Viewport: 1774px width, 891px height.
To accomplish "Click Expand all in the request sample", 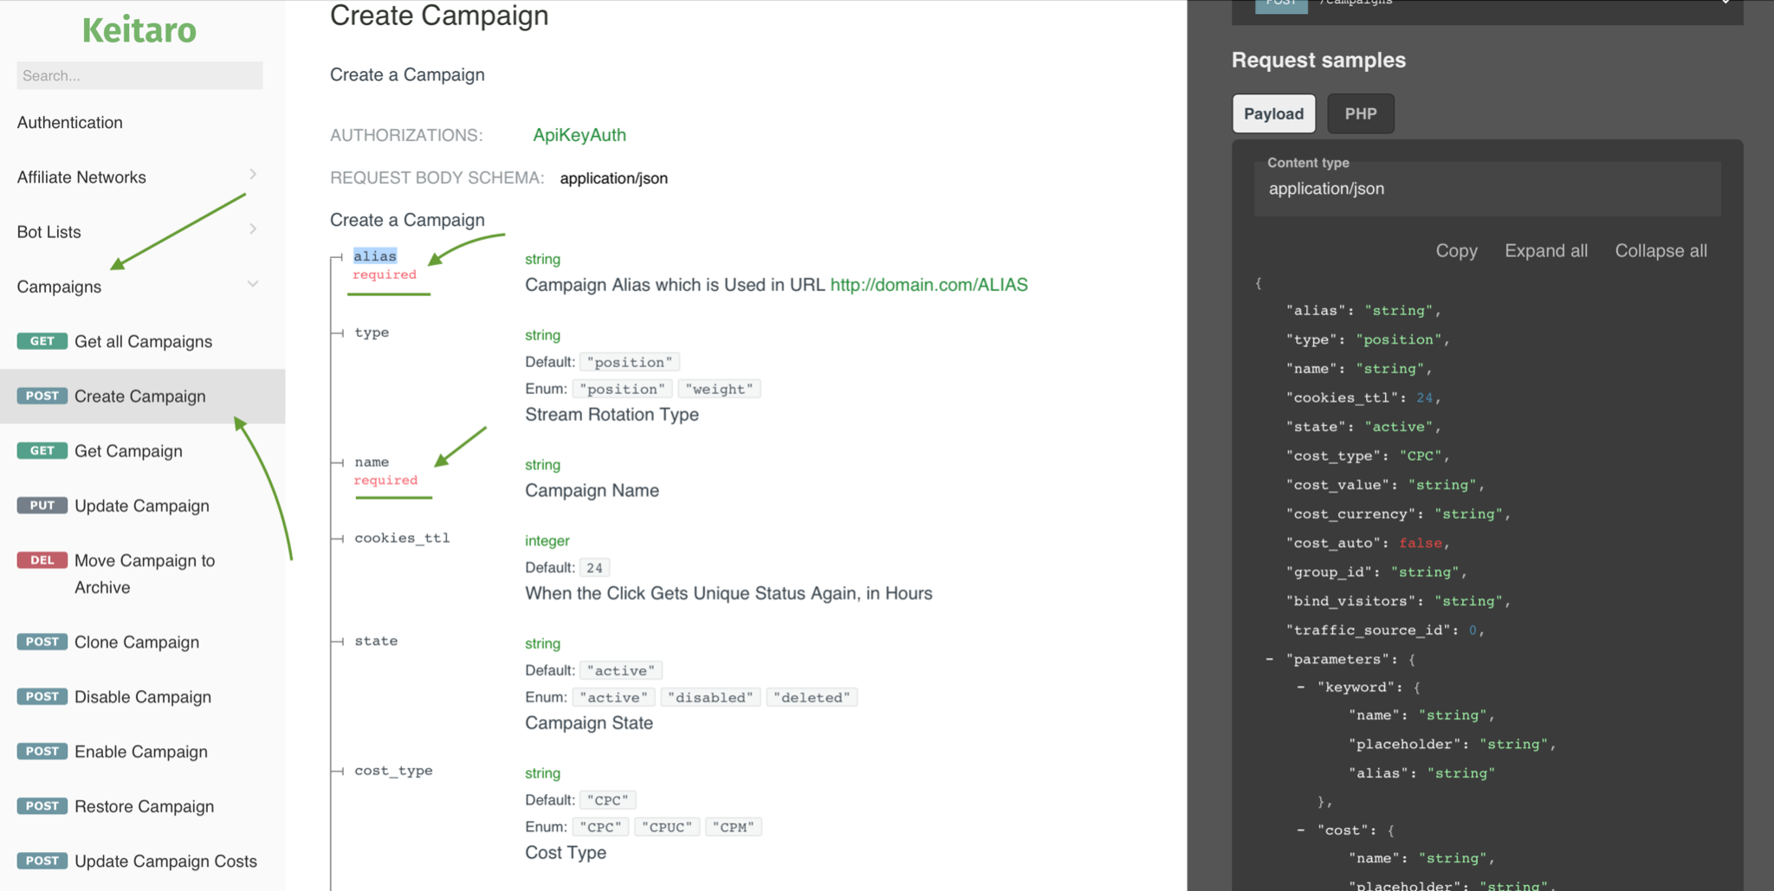I will [x=1546, y=250].
